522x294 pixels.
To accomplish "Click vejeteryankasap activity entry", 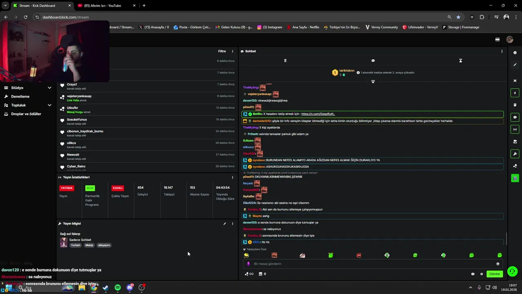I will tap(147, 98).
